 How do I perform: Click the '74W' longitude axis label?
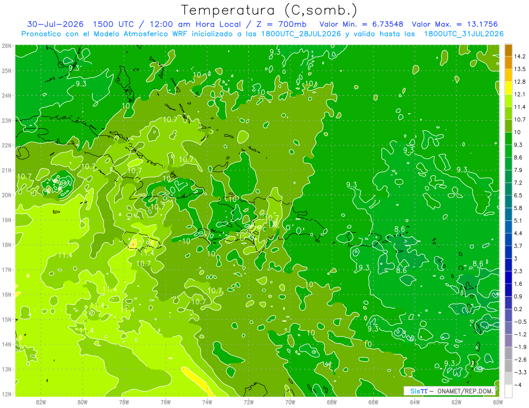tap(207, 402)
